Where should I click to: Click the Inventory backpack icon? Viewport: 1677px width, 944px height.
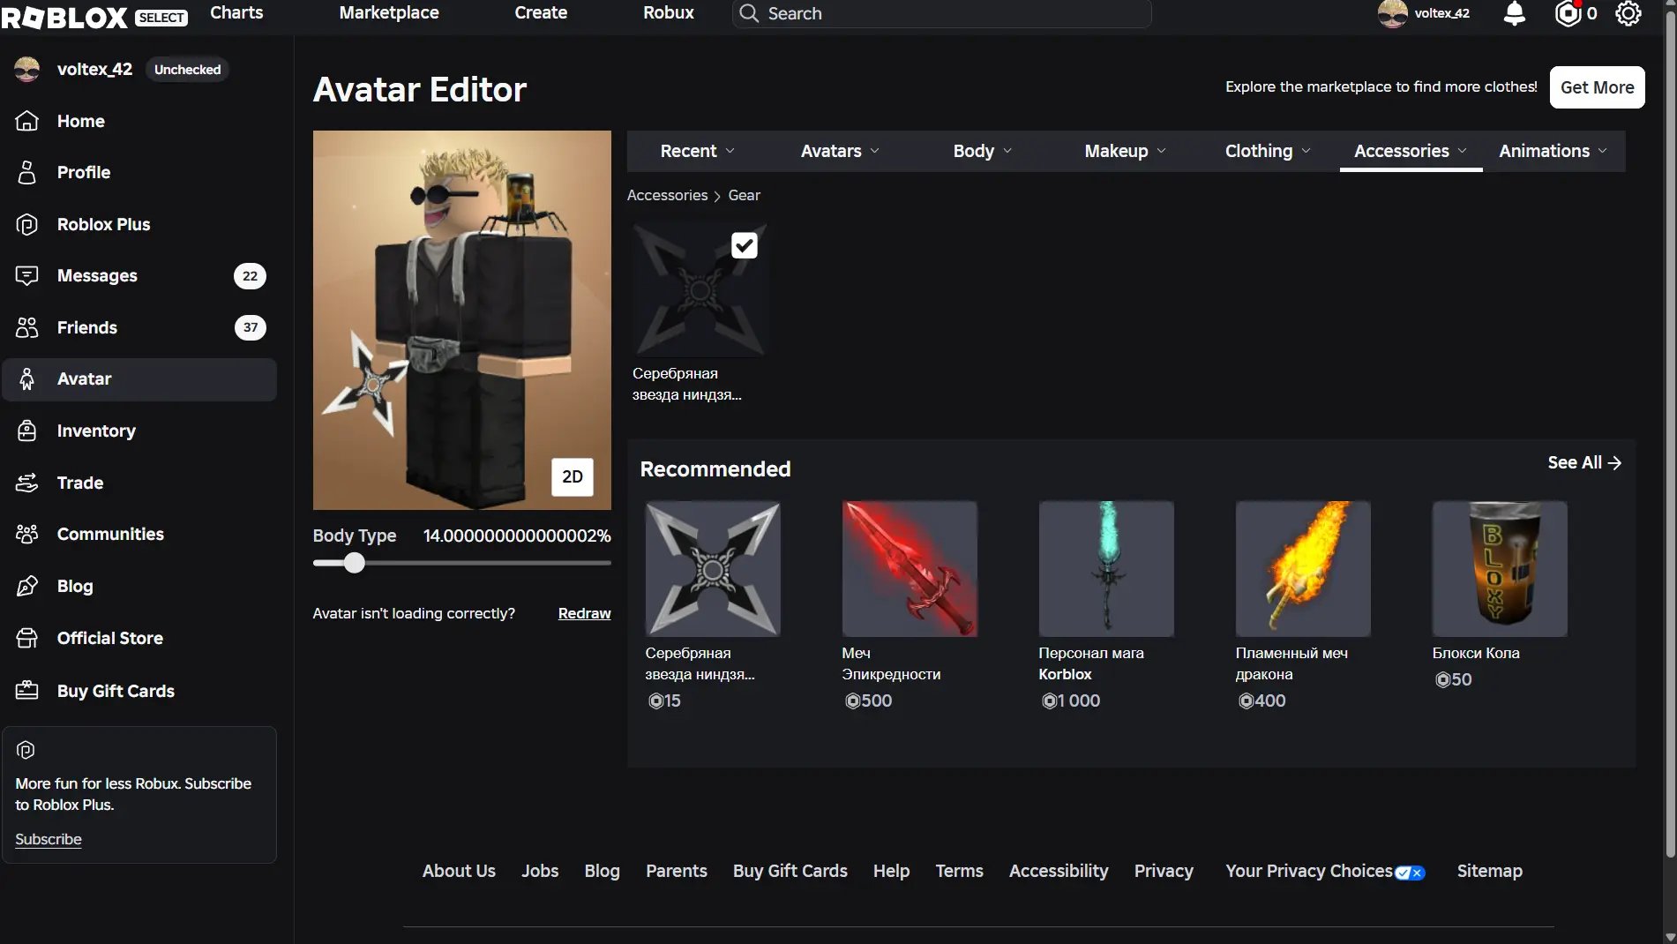(27, 431)
